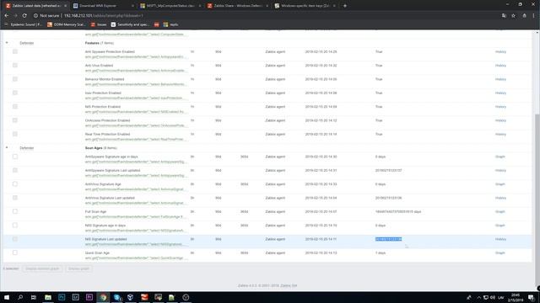Show hidden system tray icons
540x303 pixels.
pos(478,297)
